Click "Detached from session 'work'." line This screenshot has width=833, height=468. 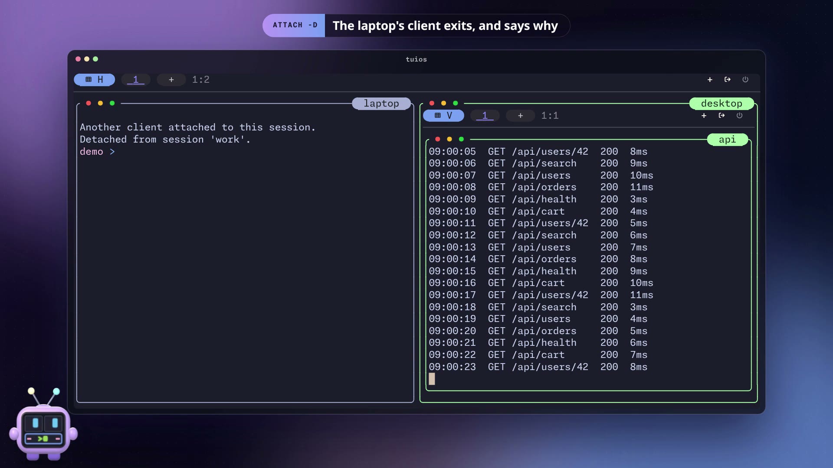pos(165,140)
